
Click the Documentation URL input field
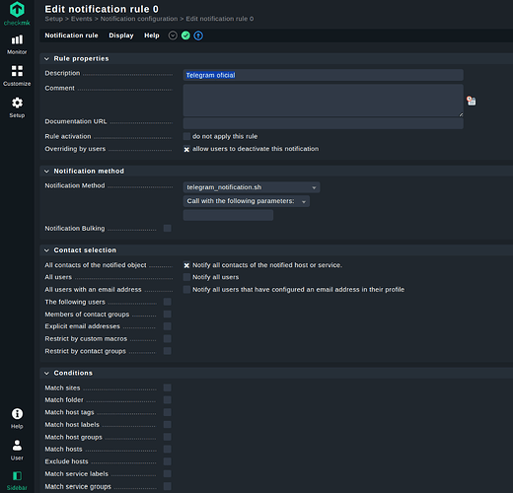coord(324,123)
